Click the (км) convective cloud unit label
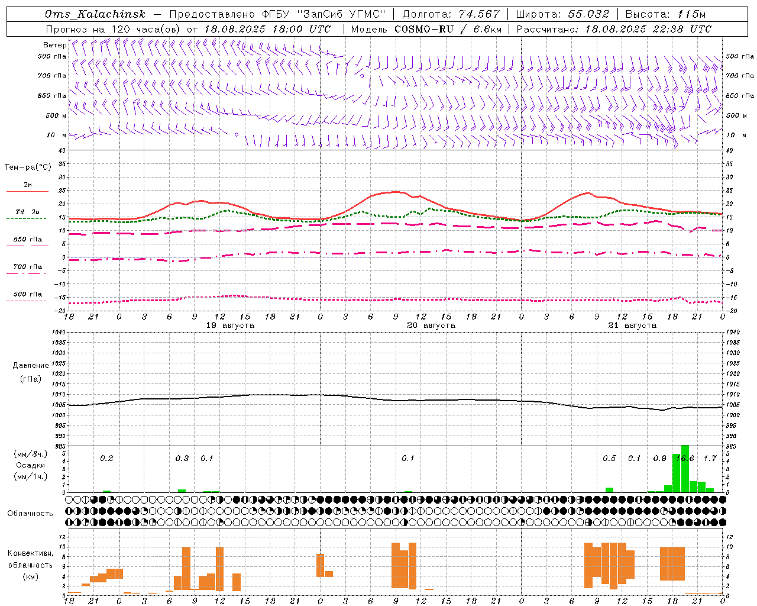Image resolution: width=757 pixels, height=606 pixels. pos(30,576)
